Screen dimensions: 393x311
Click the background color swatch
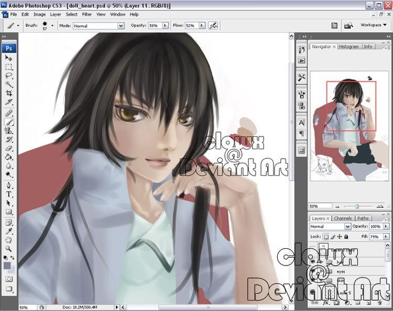point(13,270)
